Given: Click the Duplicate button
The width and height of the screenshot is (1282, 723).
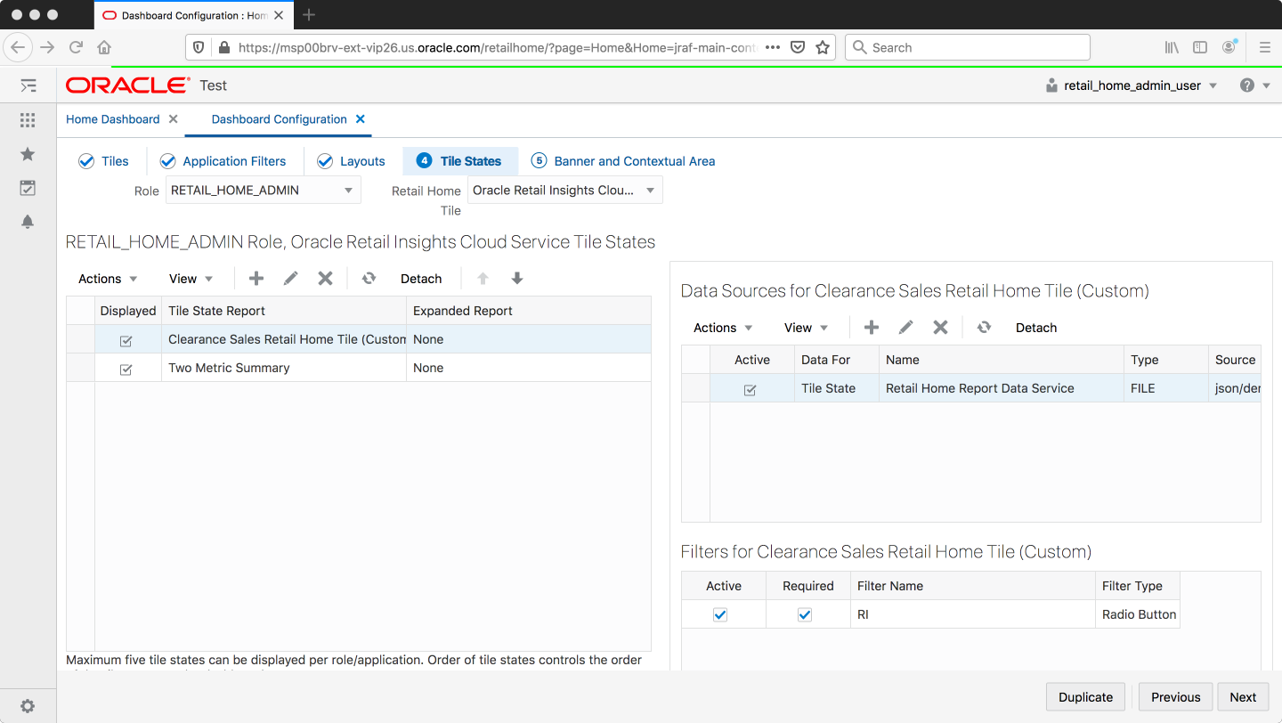Looking at the screenshot, I should click(1085, 696).
